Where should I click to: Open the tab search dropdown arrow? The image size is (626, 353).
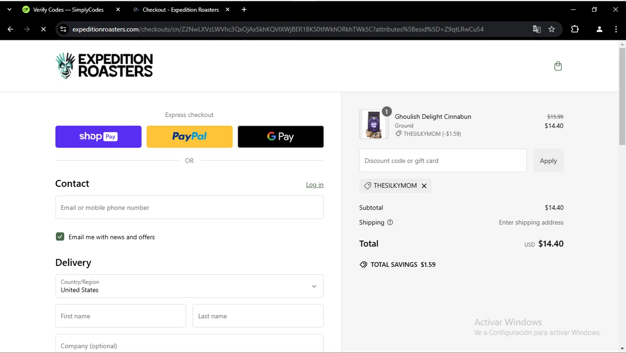pos(9,10)
